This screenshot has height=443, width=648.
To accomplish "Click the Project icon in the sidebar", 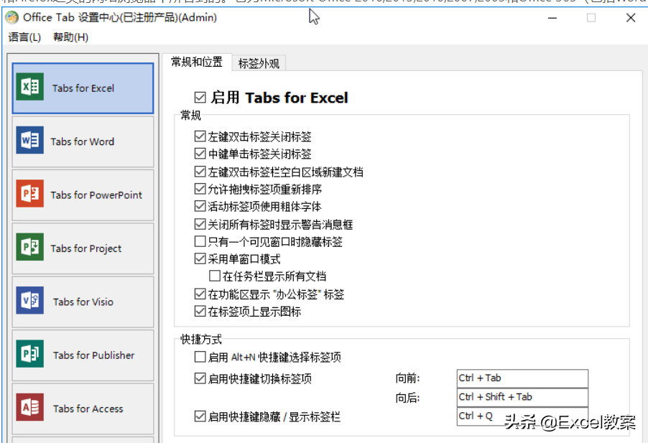I will [29, 247].
